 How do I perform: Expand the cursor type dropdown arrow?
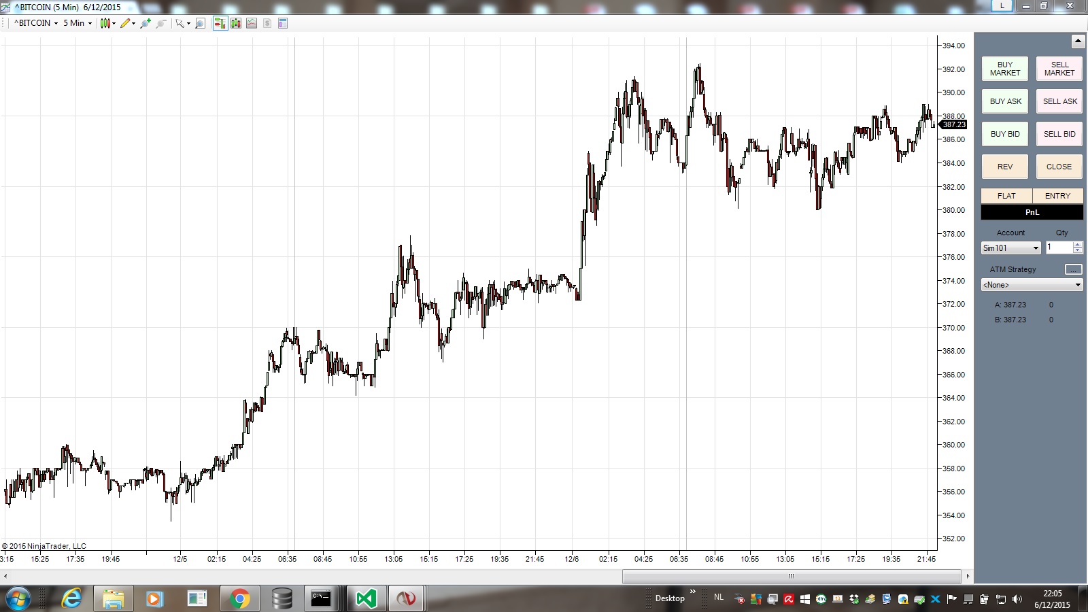pyautogui.click(x=188, y=23)
